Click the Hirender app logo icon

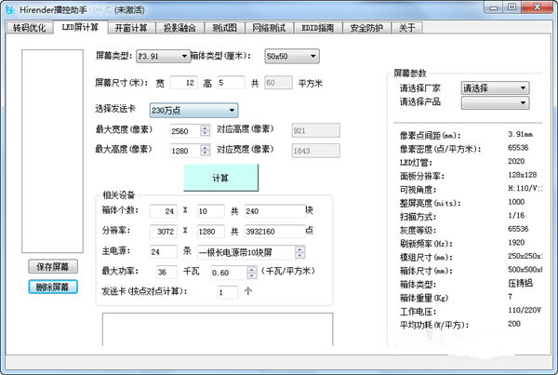(x=10, y=9)
